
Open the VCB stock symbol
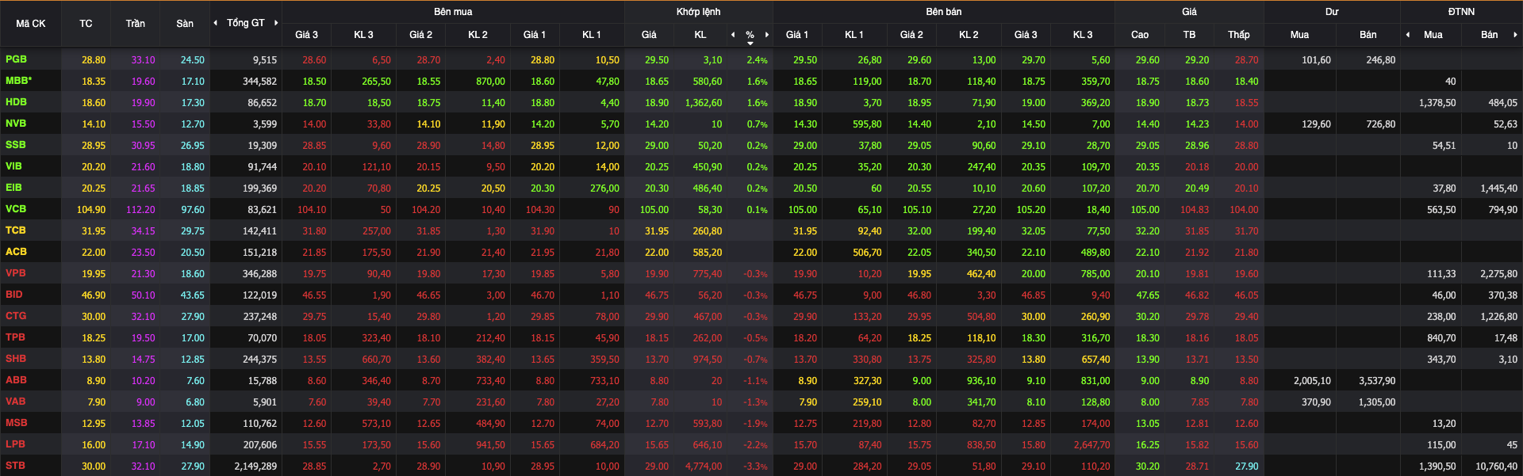click(16, 209)
